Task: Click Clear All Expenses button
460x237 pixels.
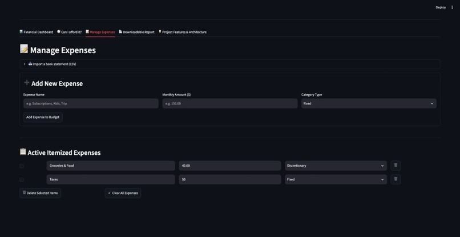Action: point(123,193)
